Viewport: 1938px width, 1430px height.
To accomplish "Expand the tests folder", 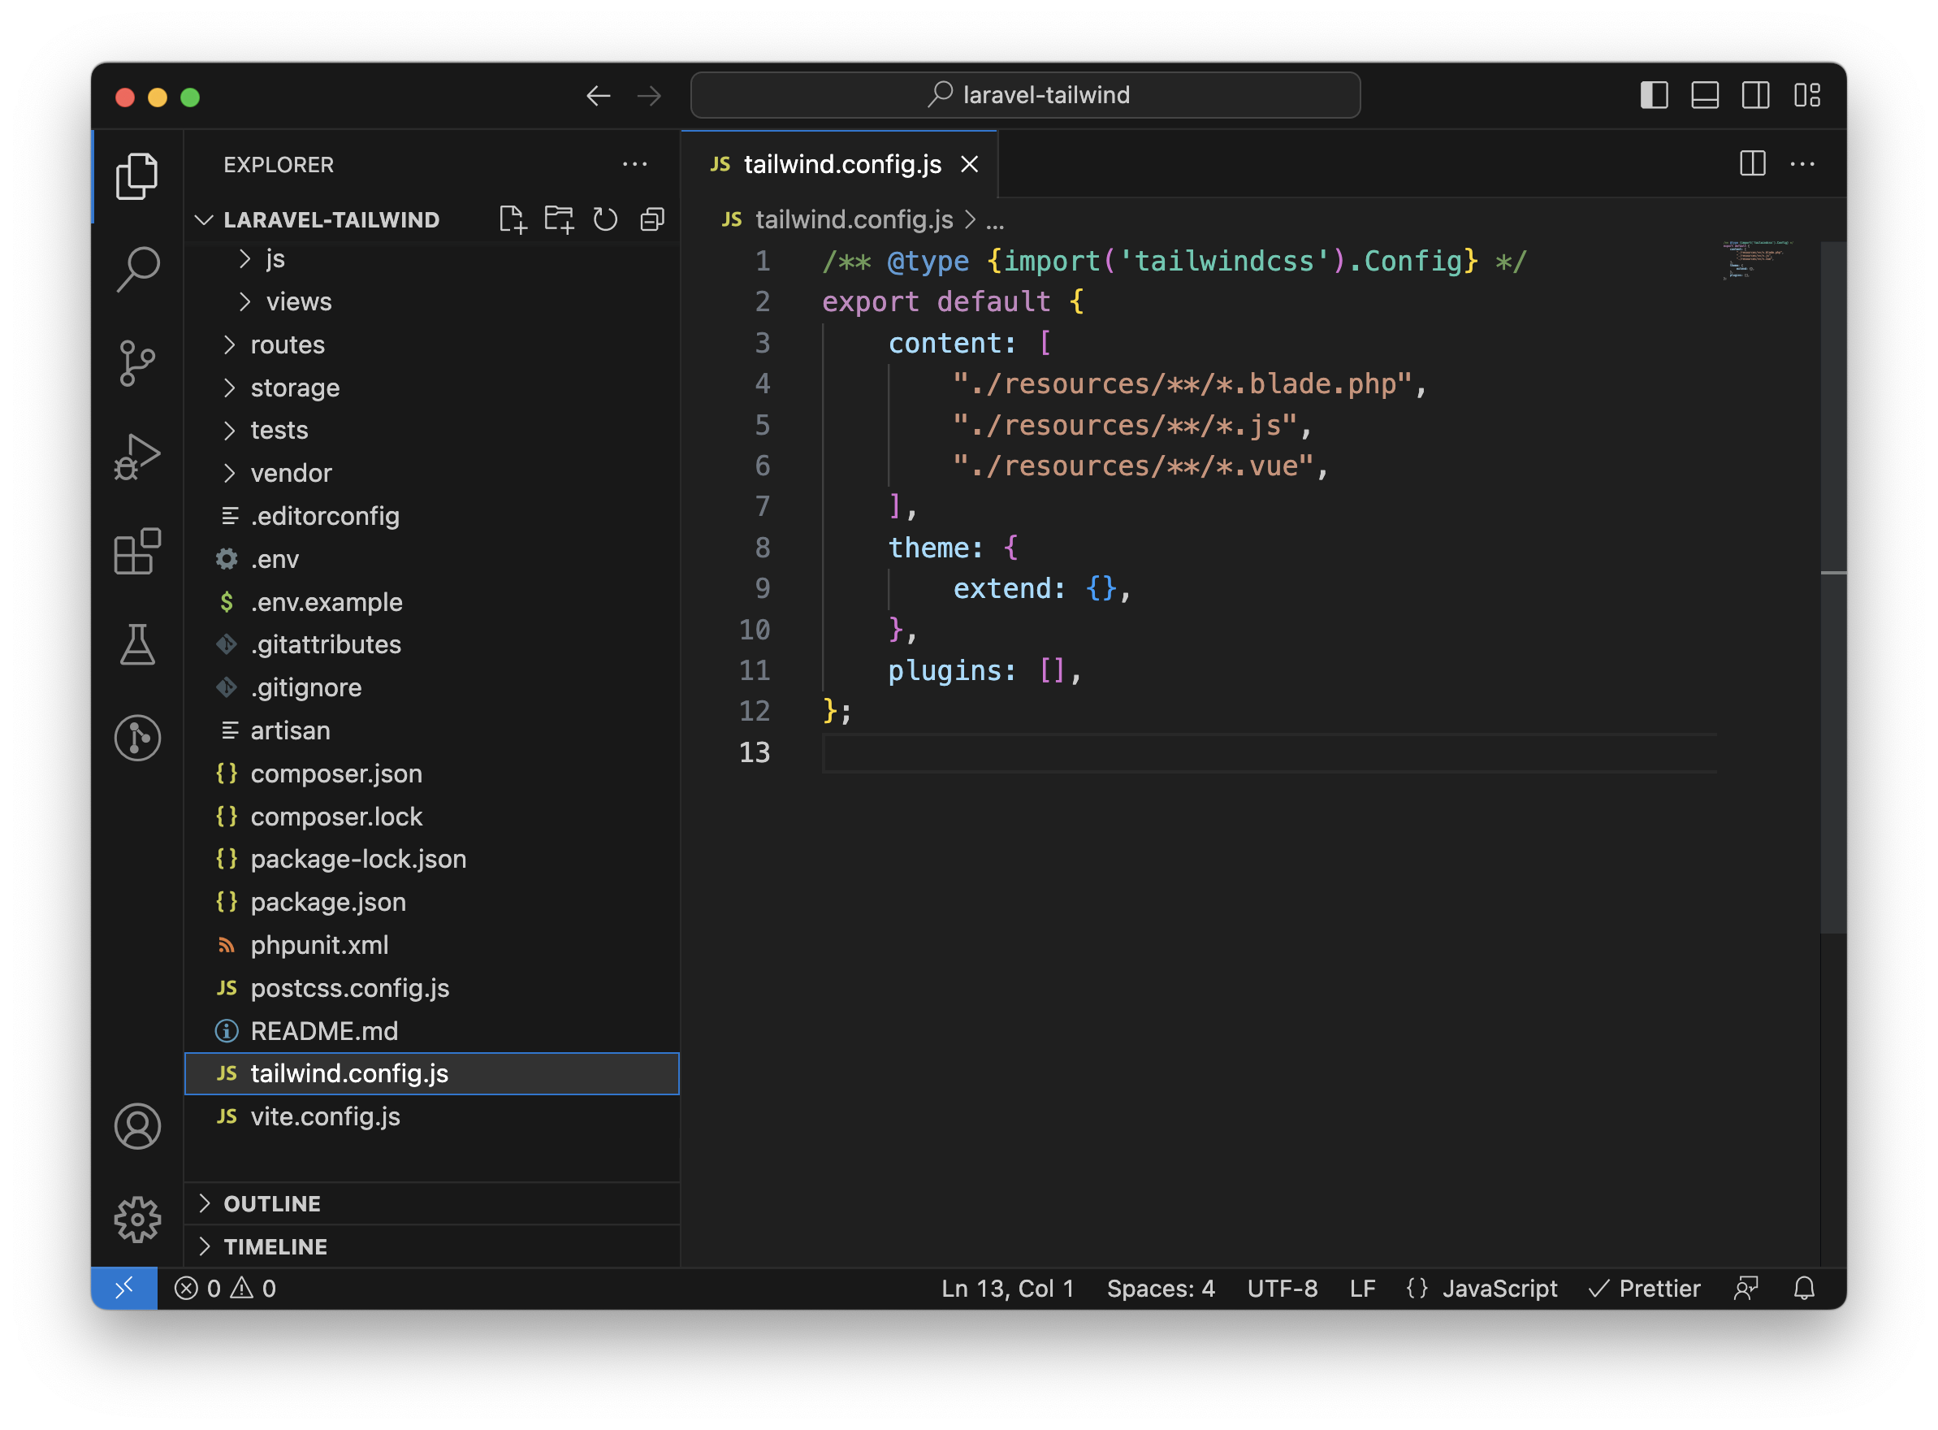I will (433, 430).
